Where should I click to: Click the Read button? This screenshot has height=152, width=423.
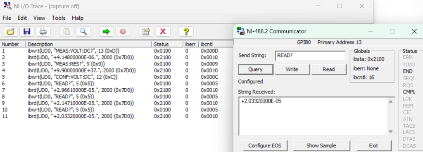328,69
